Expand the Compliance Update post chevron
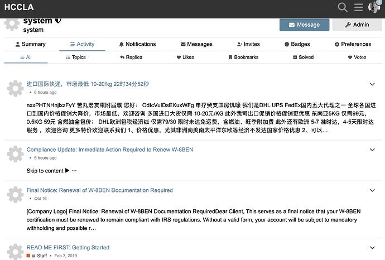Viewport: 385px width, 260px height. (372, 150)
